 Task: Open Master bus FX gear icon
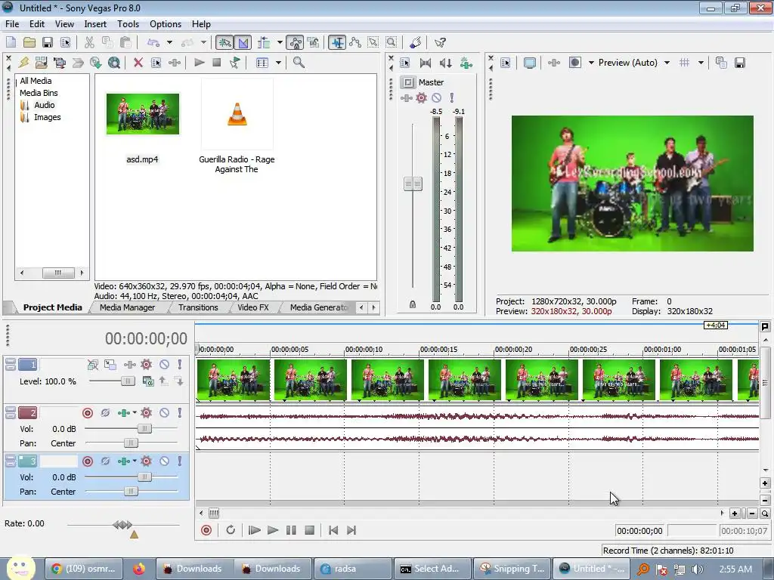[x=421, y=97]
